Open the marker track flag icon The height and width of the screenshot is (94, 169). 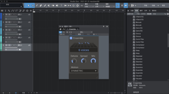tap(17, 11)
